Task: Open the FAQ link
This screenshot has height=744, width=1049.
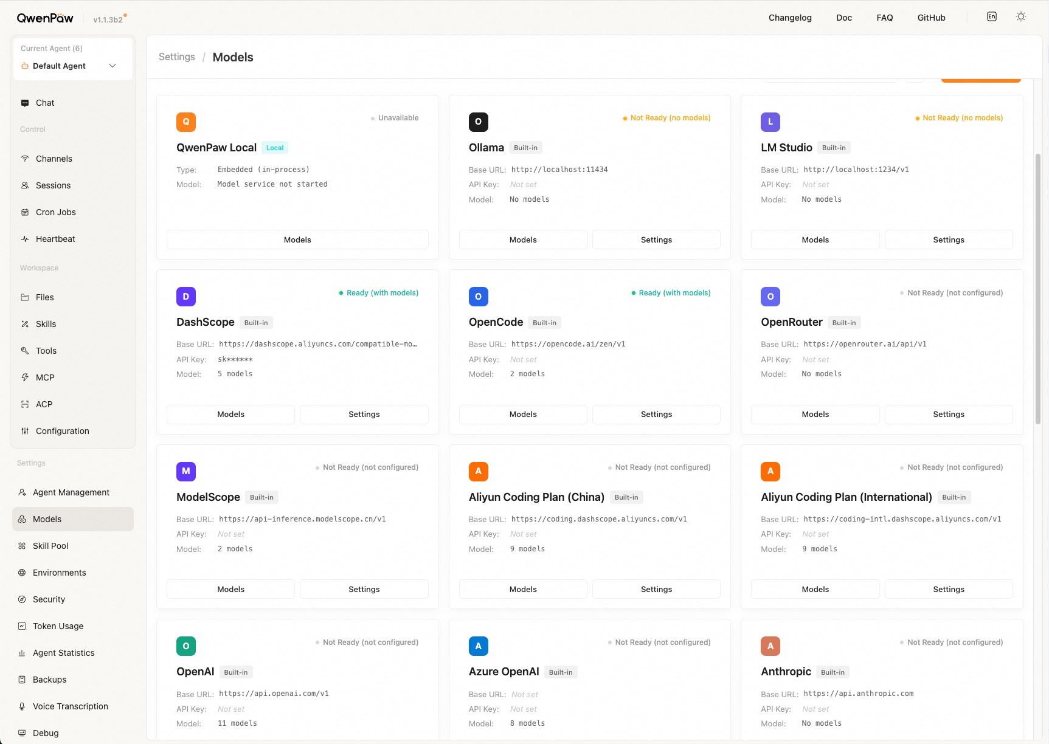Action: [x=885, y=18]
